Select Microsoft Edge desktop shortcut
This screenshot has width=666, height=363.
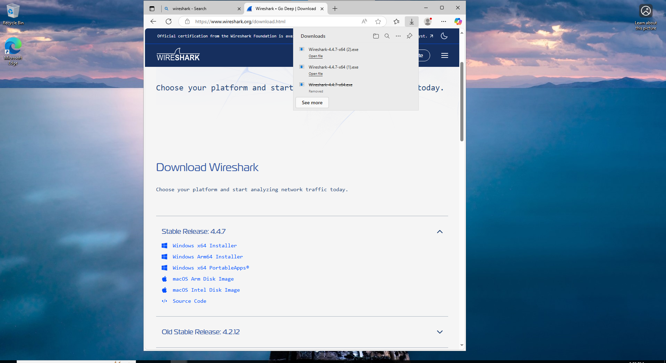click(13, 51)
